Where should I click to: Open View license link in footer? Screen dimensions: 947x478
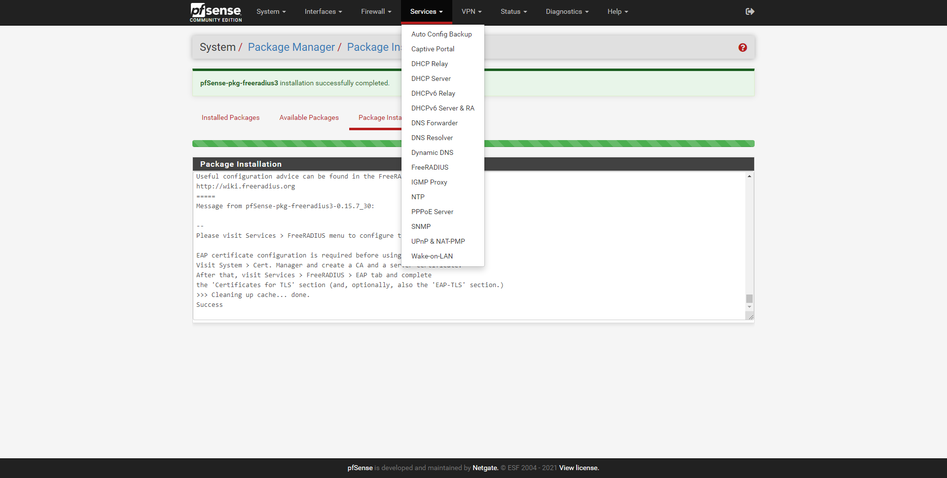pyautogui.click(x=579, y=468)
